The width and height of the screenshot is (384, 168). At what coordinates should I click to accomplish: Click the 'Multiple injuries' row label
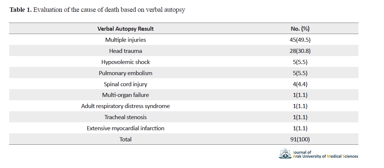(125, 40)
